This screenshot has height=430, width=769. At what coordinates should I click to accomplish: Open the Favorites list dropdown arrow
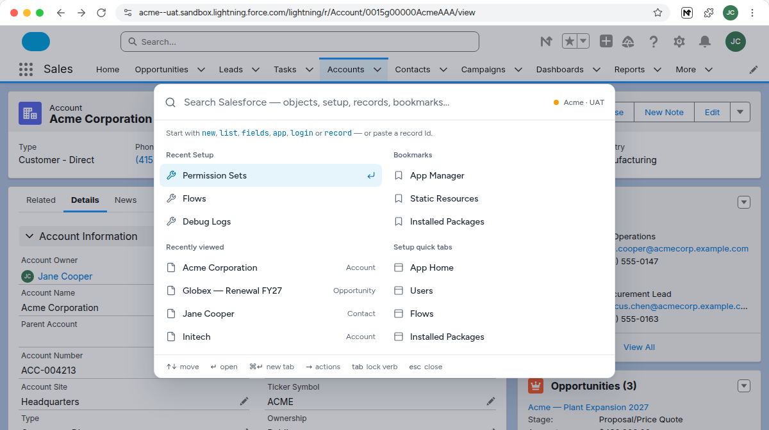click(583, 42)
